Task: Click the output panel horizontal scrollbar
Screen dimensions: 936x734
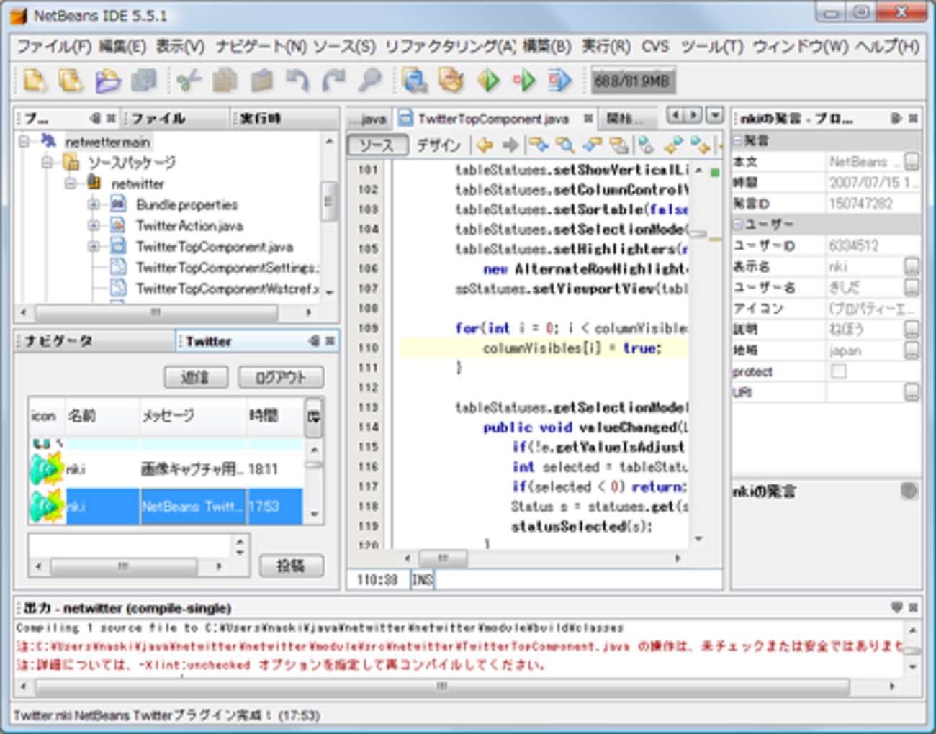Action: point(441,687)
